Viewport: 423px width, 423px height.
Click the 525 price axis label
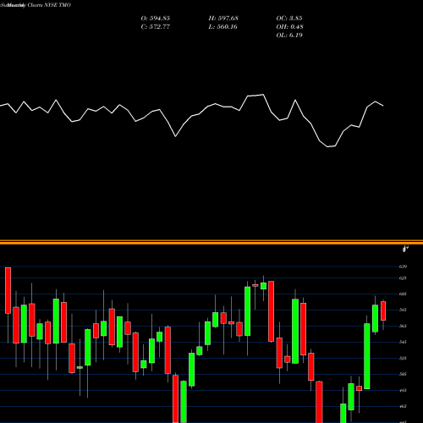click(403, 358)
